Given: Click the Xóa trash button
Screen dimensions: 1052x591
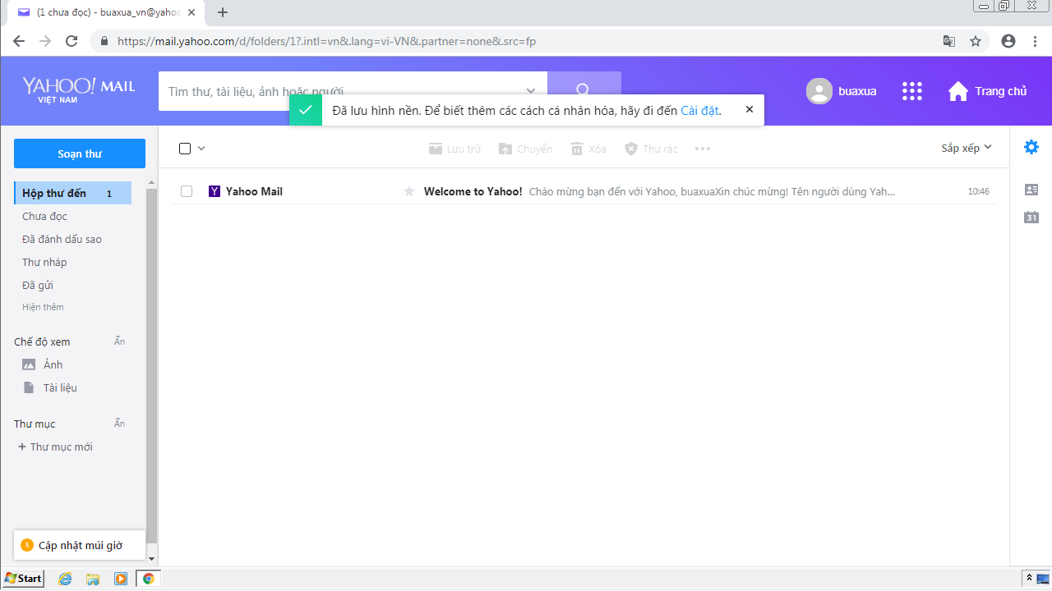Looking at the screenshot, I should tap(588, 149).
